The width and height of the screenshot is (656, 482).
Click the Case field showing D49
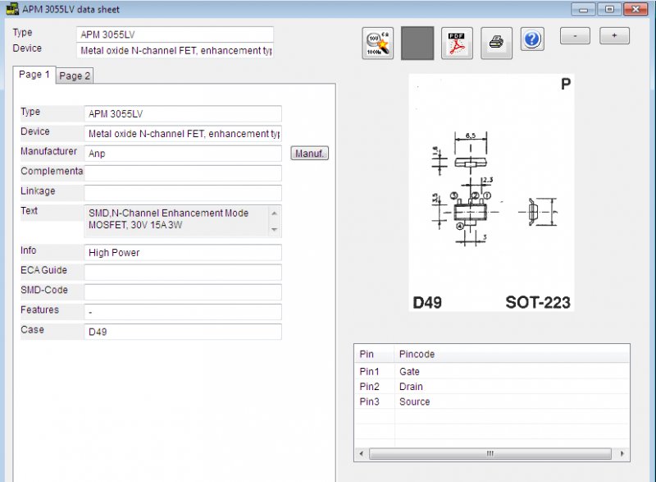coord(183,332)
